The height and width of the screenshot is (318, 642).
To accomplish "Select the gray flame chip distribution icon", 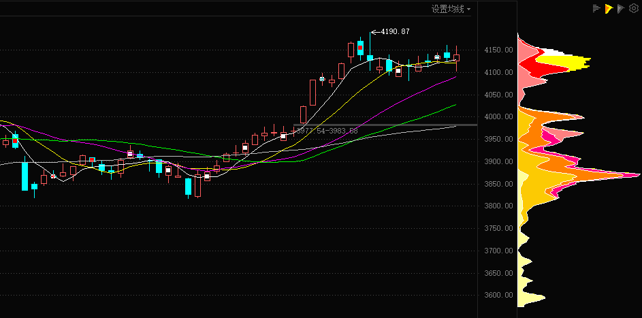I will 621,8.
